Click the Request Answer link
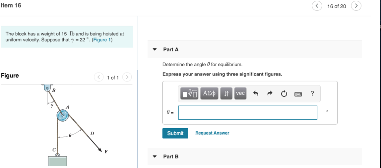Image resolution: width=381 pixels, height=168 pixels. pyautogui.click(x=212, y=133)
